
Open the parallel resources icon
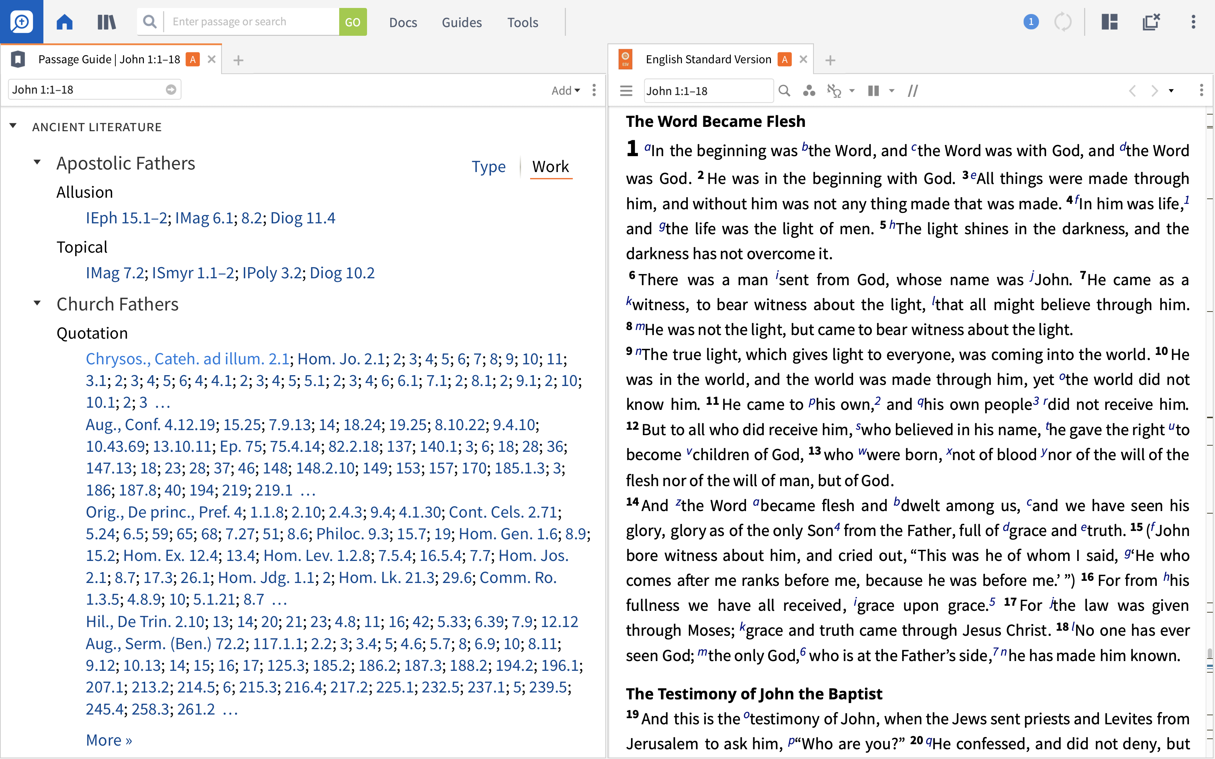(x=913, y=91)
